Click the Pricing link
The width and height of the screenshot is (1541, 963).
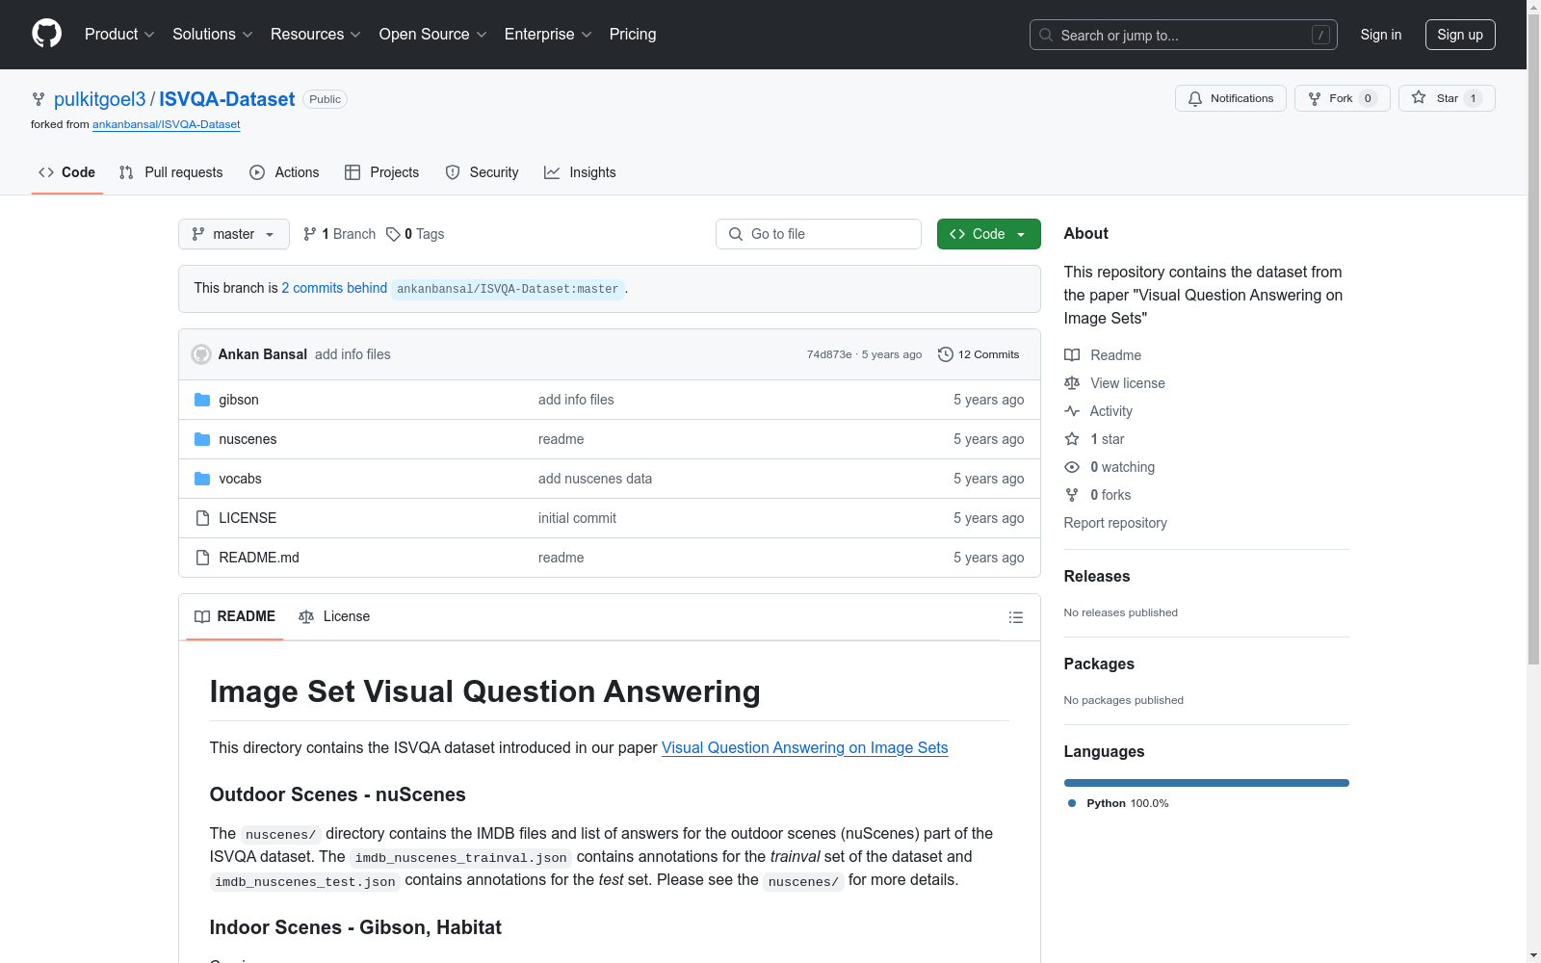pos(633,35)
